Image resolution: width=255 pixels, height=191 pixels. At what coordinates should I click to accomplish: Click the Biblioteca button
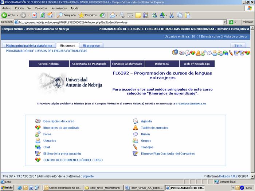coord(162,64)
